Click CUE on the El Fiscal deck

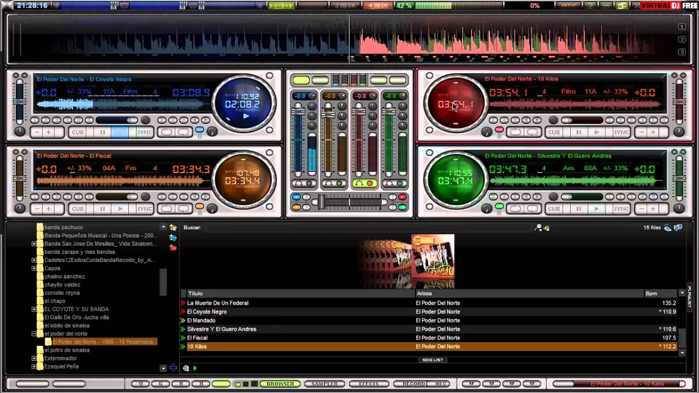coord(78,209)
